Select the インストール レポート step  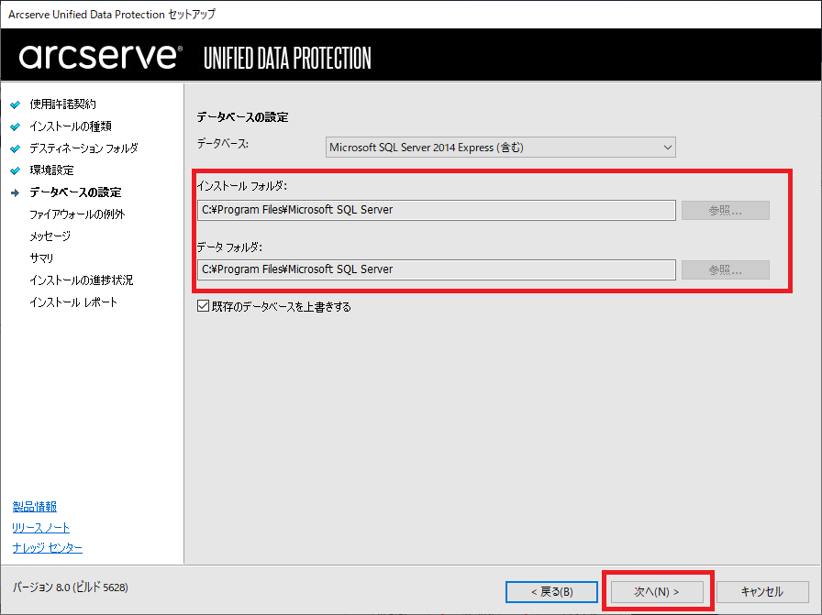pyautogui.click(x=73, y=302)
